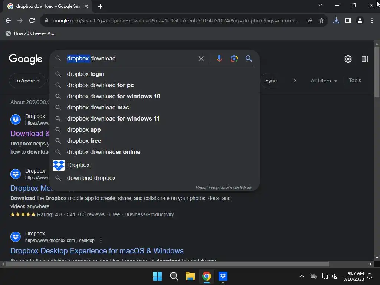Open options for dropbox.com desktop result
Screen dimensions: 380x285
pyautogui.click(x=101, y=240)
